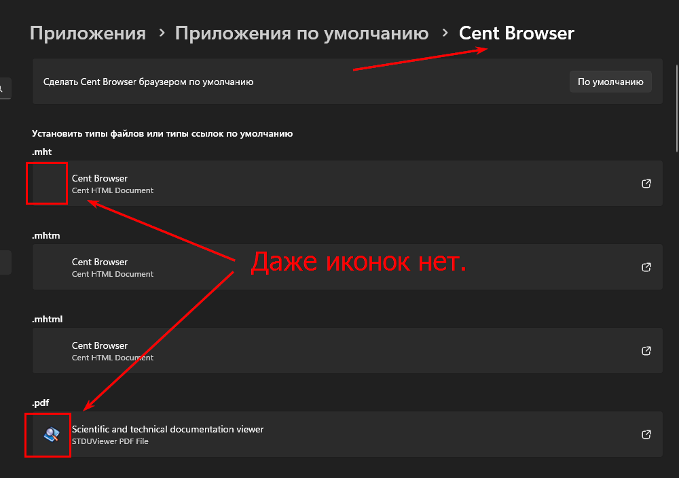Select Cent Browser entry under .mht
The height and width of the screenshot is (478, 679).
[x=347, y=184]
